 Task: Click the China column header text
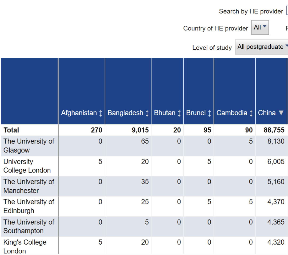tap(267, 113)
